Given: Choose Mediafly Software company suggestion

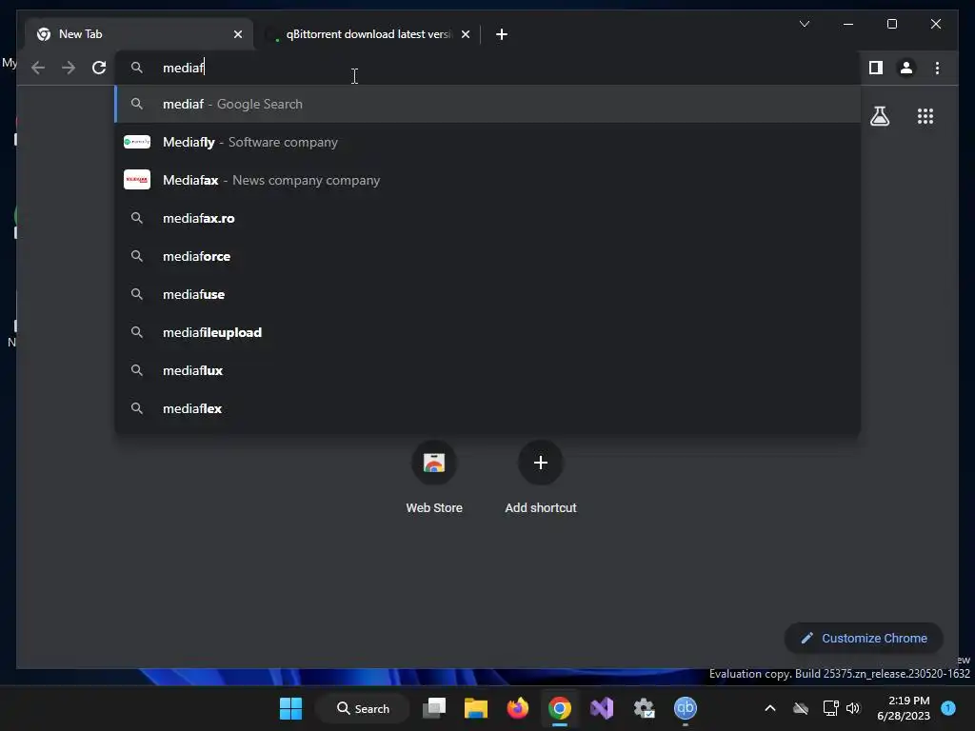Looking at the screenshot, I should (488, 142).
